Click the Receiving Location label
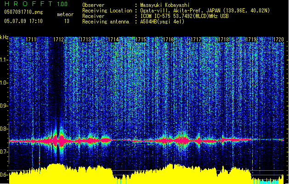 click(107, 11)
